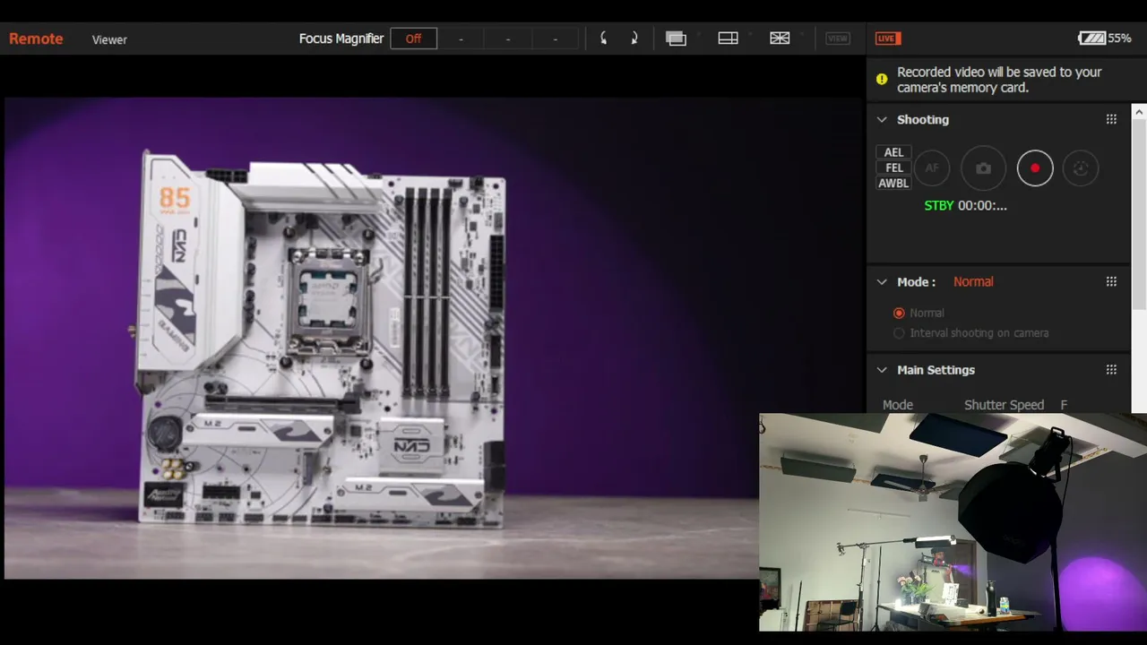Toggle FEL flash exposure lock

point(893,168)
